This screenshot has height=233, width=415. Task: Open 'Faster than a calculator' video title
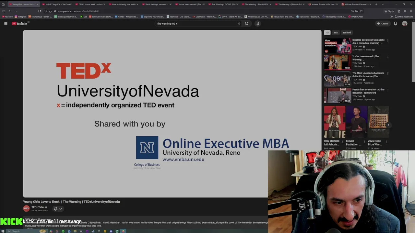368,91
